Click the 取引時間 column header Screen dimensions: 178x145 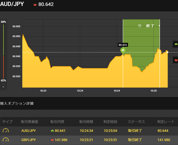coord(86,122)
